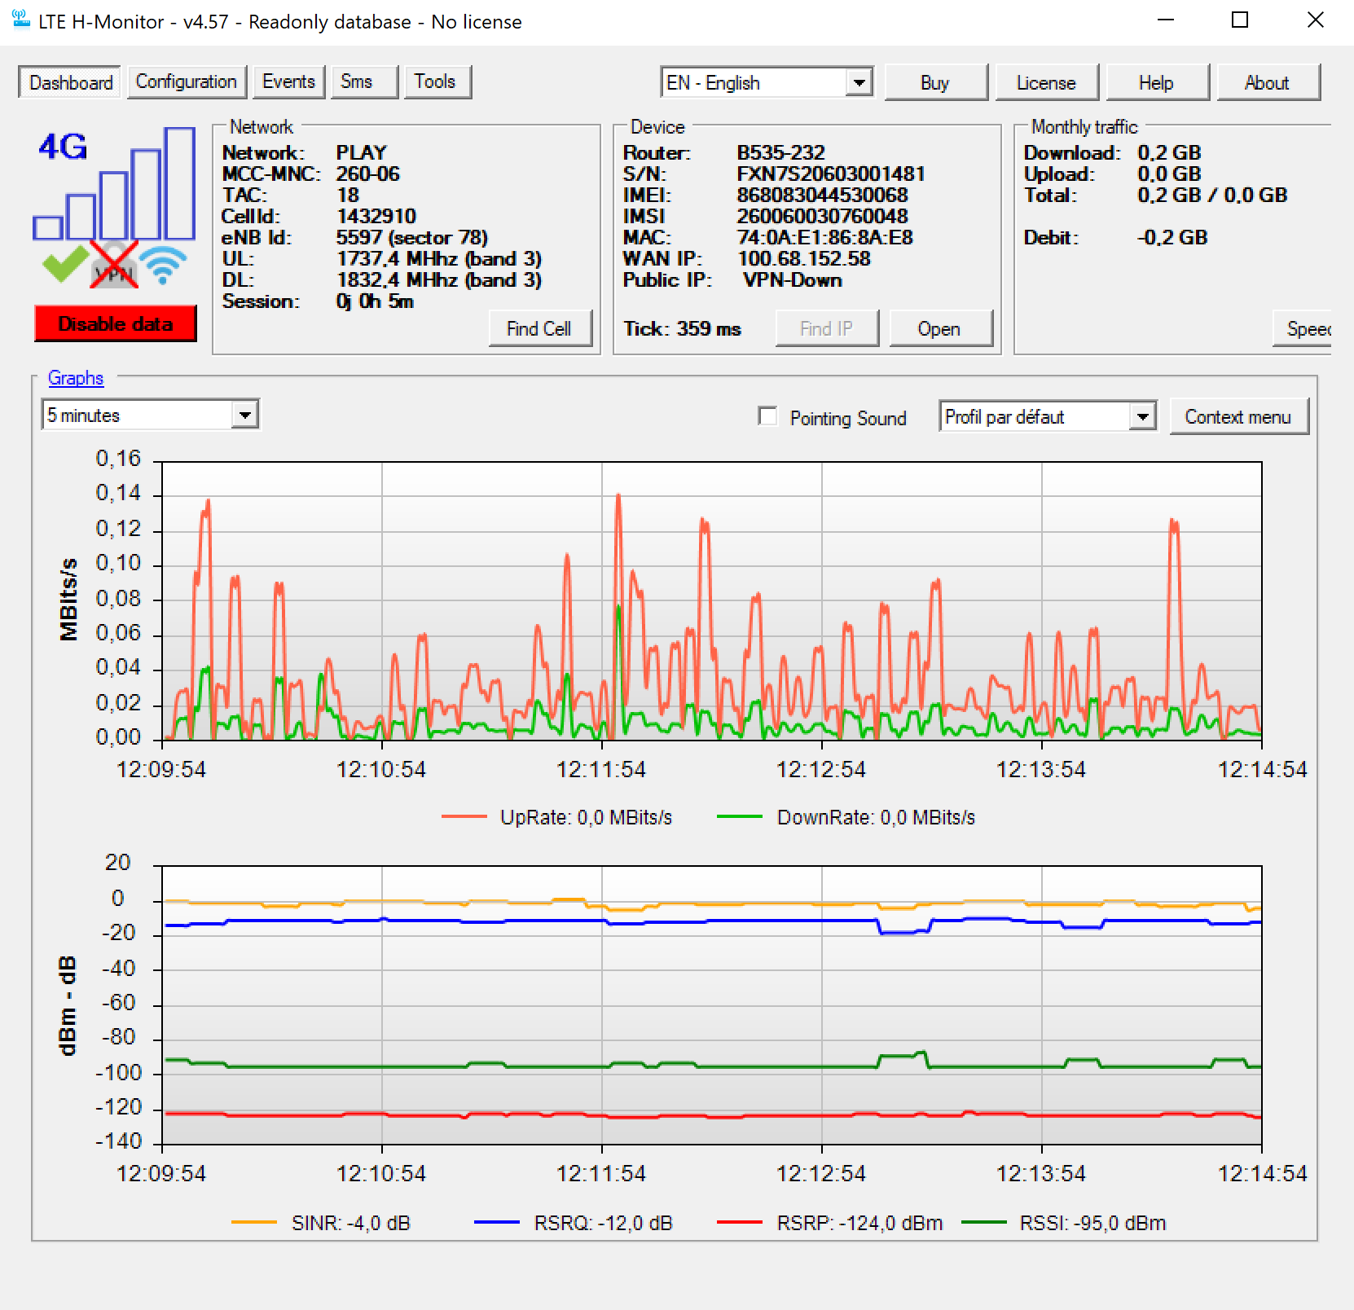This screenshot has width=1354, height=1310.
Task: Click the IMEI value 868083044530068
Action: coord(822,196)
